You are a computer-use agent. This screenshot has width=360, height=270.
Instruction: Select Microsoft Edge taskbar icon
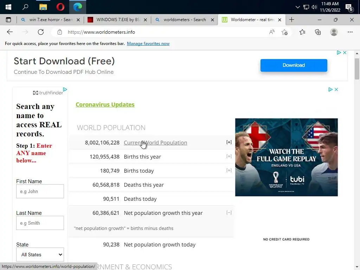tap(78, 7)
